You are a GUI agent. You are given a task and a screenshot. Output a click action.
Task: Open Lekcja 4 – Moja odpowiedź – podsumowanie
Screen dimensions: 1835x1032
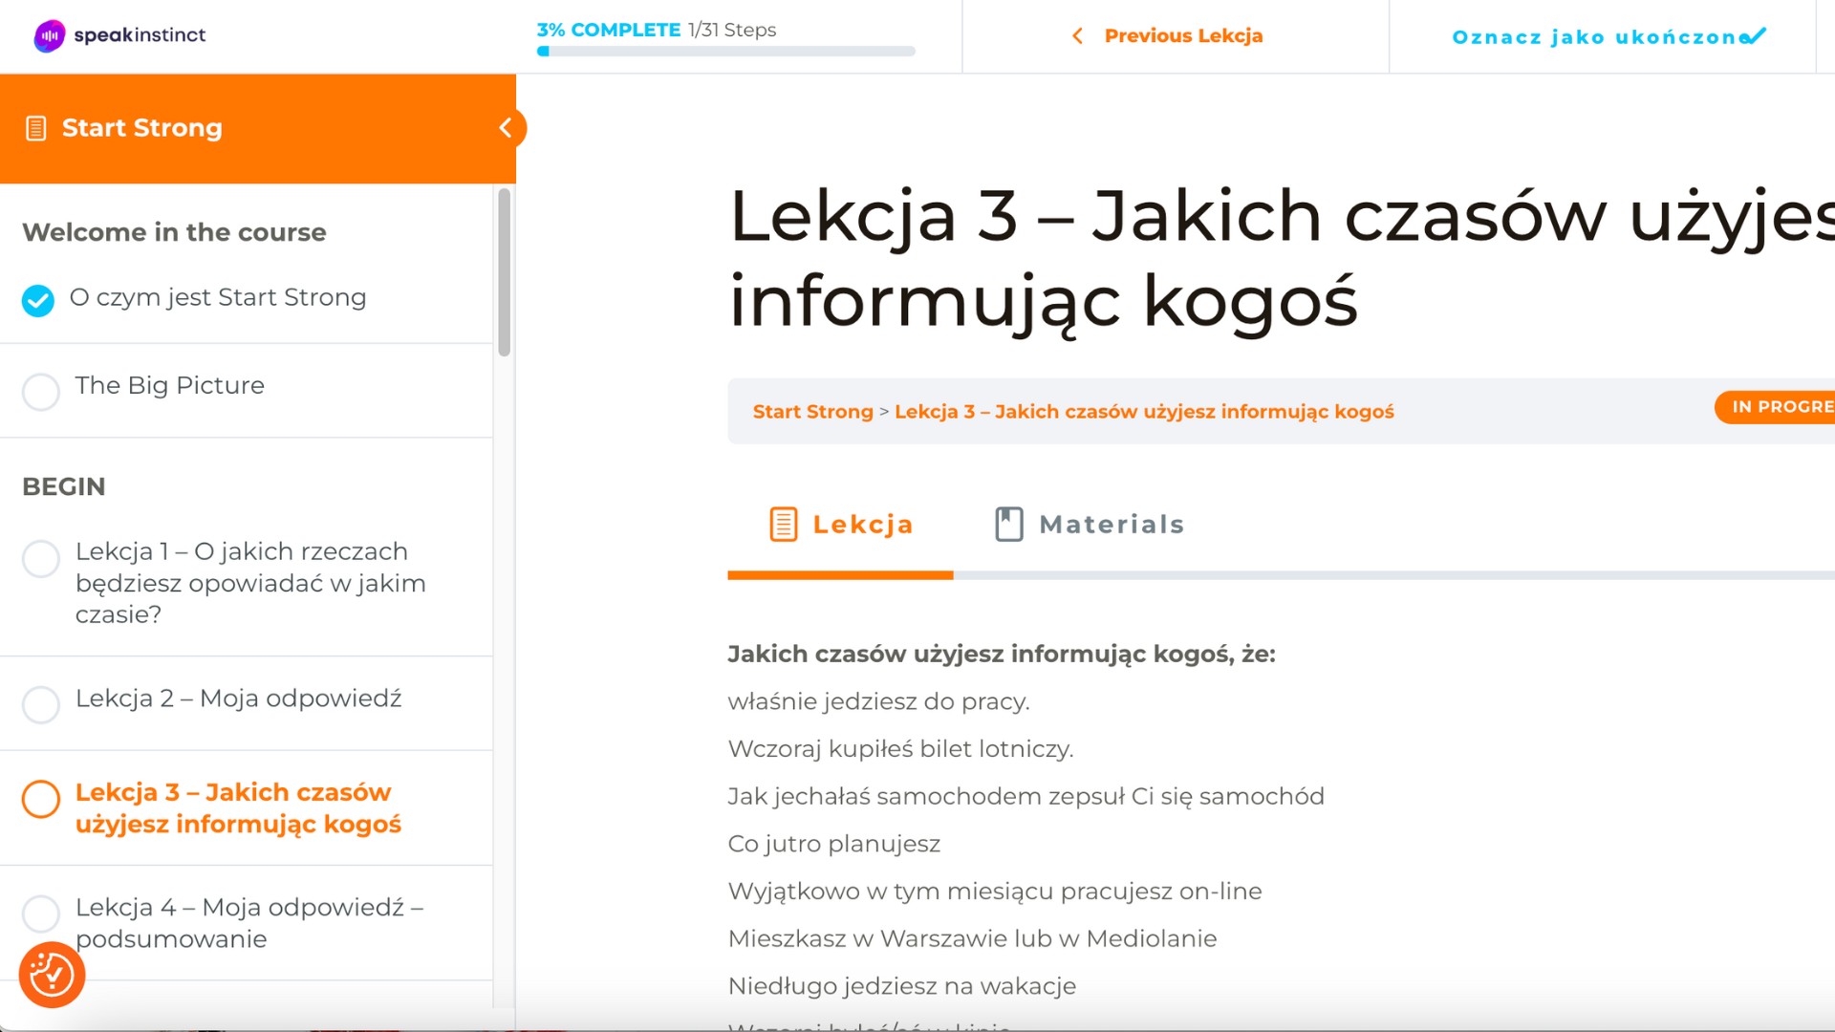tap(248, 922)
